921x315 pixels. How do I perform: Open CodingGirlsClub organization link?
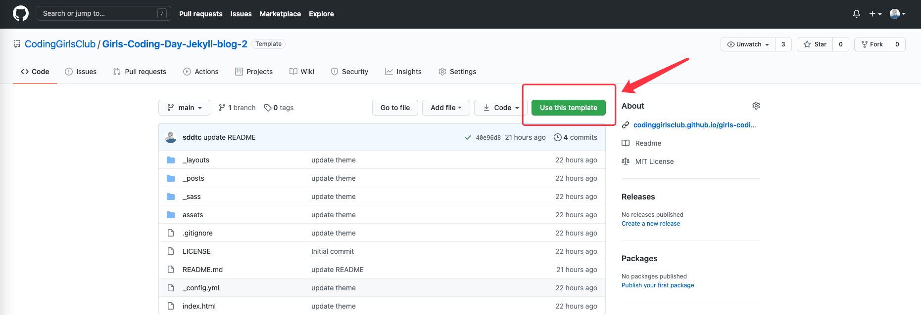[60, 44]
